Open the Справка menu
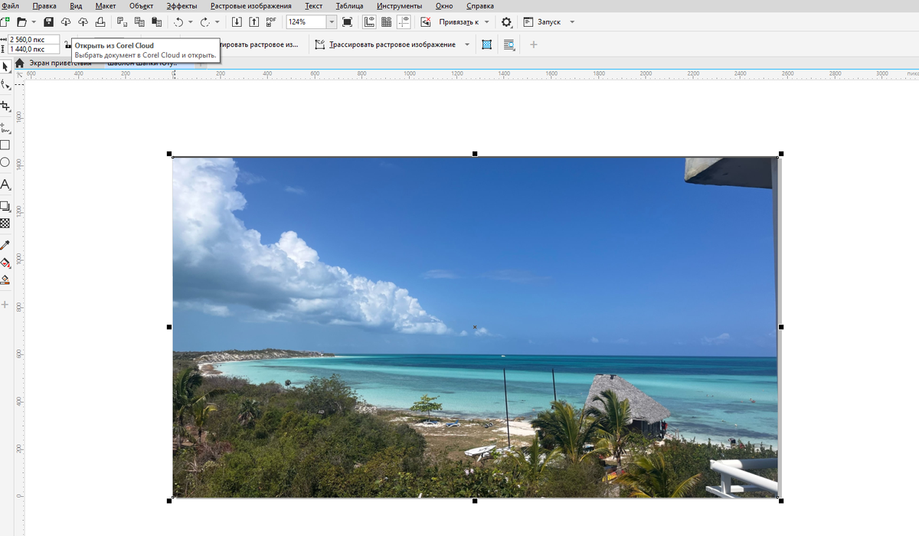Image resolution: width=919 pixels, height=536 pixels. click(479, 5)
